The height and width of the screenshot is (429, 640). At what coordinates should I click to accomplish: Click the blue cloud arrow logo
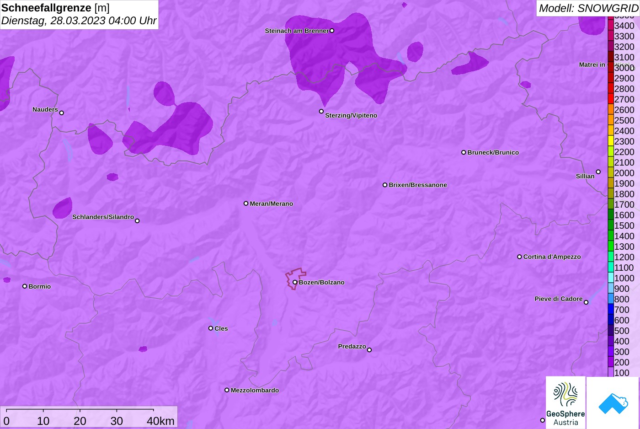coord(613,403)
